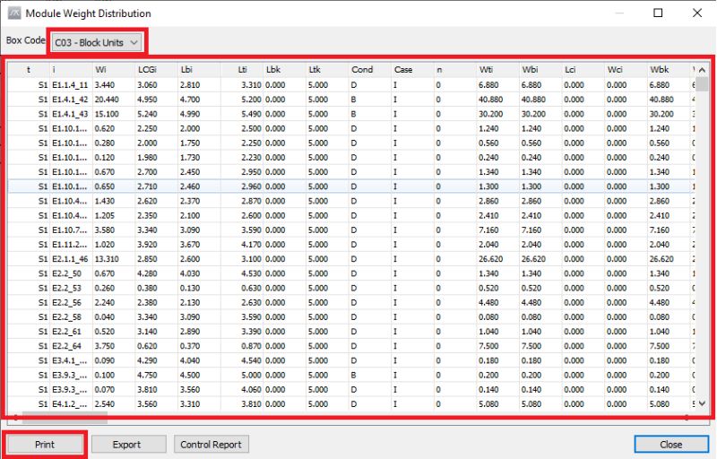Click the Wbi value 7.160
The height and width of the screenshot is (459, 717).
point(531,230)
